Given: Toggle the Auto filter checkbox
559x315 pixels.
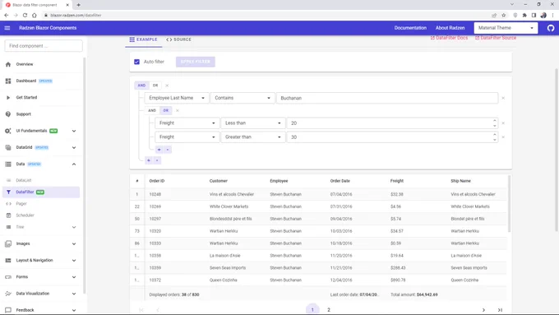Looking at the screenshot, I should 136,62.
